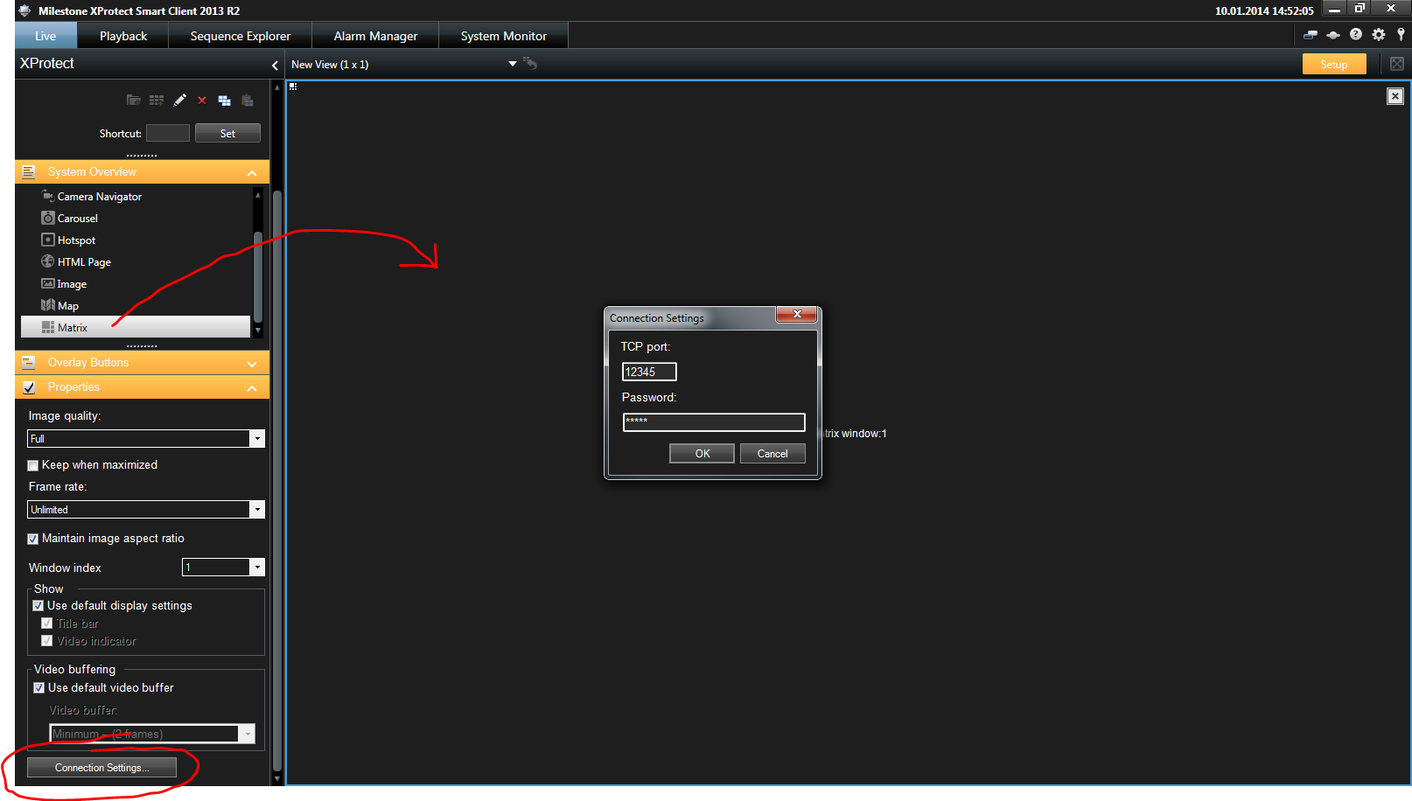Click the left panel vertical scrollbar
This screenshot has height=801, width=1412.
(277, 481)
